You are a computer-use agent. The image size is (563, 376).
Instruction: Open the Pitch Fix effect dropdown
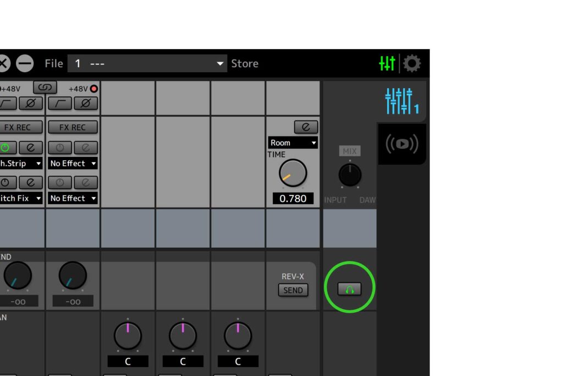[21, 198]
